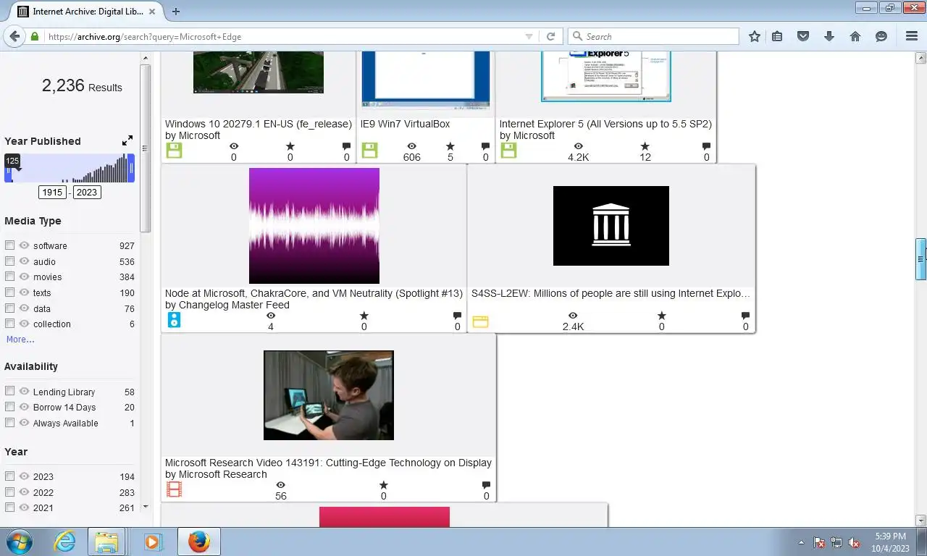This screenshot has height=556, width=927.
Task: Open Windows Explorer folder in taskbar
Action: pyautogui.click(x=106, y=542)
